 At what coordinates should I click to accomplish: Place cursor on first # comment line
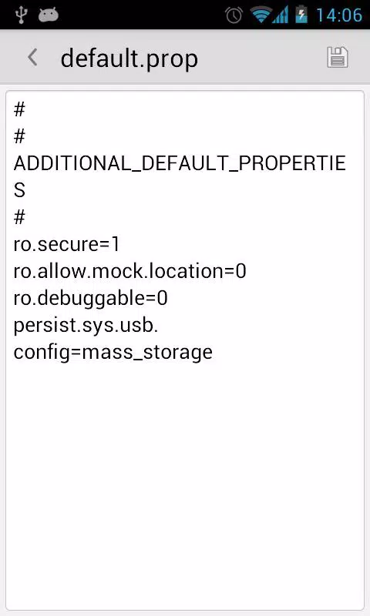pyautogui.click(x=19, y=109)
